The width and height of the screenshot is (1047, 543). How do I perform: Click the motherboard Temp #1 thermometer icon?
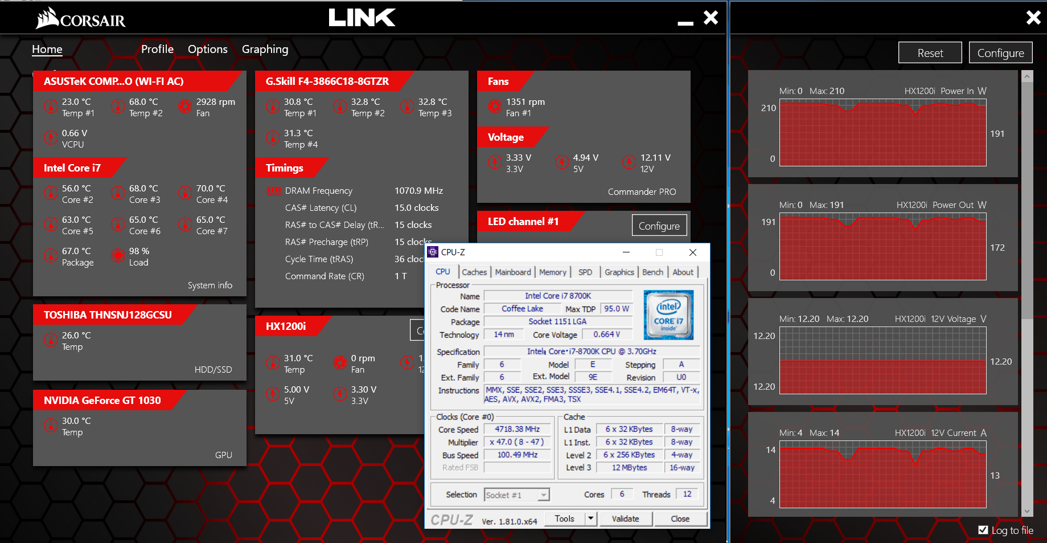tap(51, 106)
